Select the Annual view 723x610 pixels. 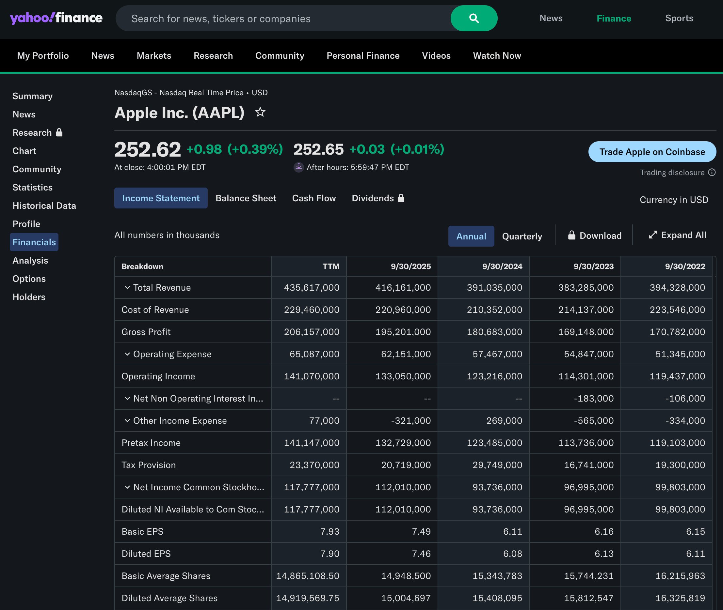pyautogui.click(x=471, y=236)
